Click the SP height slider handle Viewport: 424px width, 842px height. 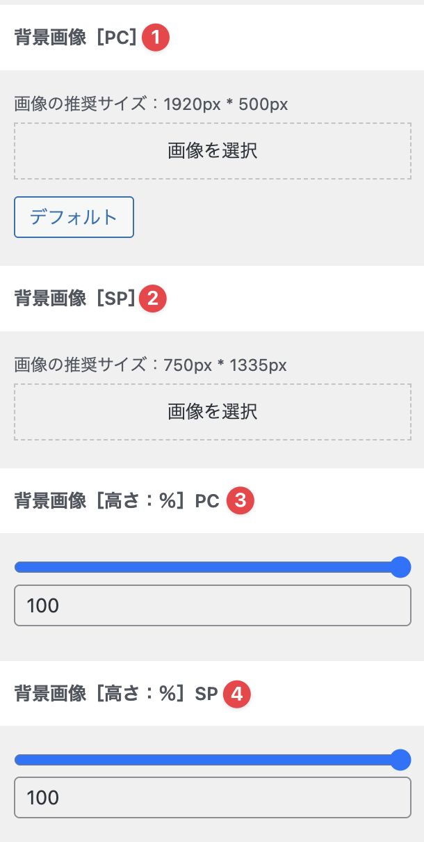pos(400,760)
